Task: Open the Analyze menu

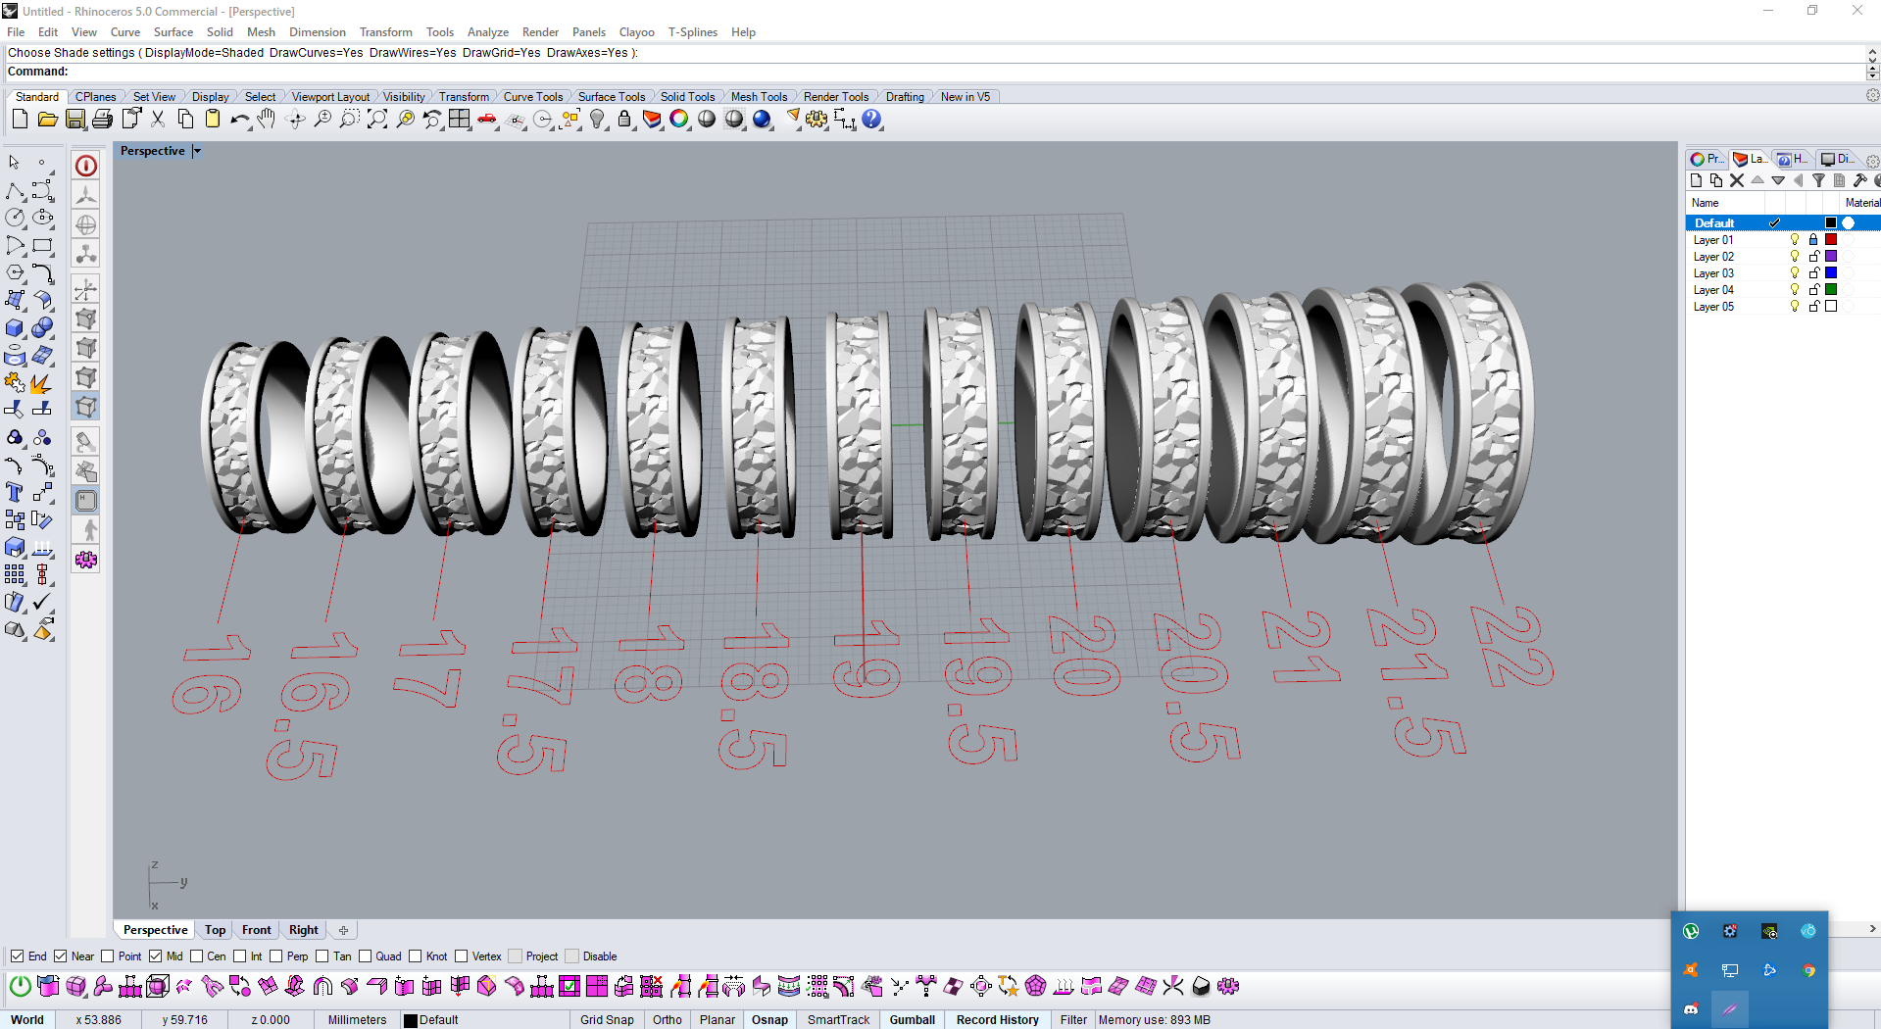Action: pos(487,32)
